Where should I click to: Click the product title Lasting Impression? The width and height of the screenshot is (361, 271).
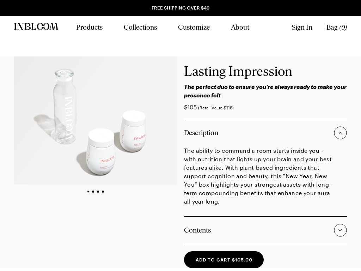(238, 72)
